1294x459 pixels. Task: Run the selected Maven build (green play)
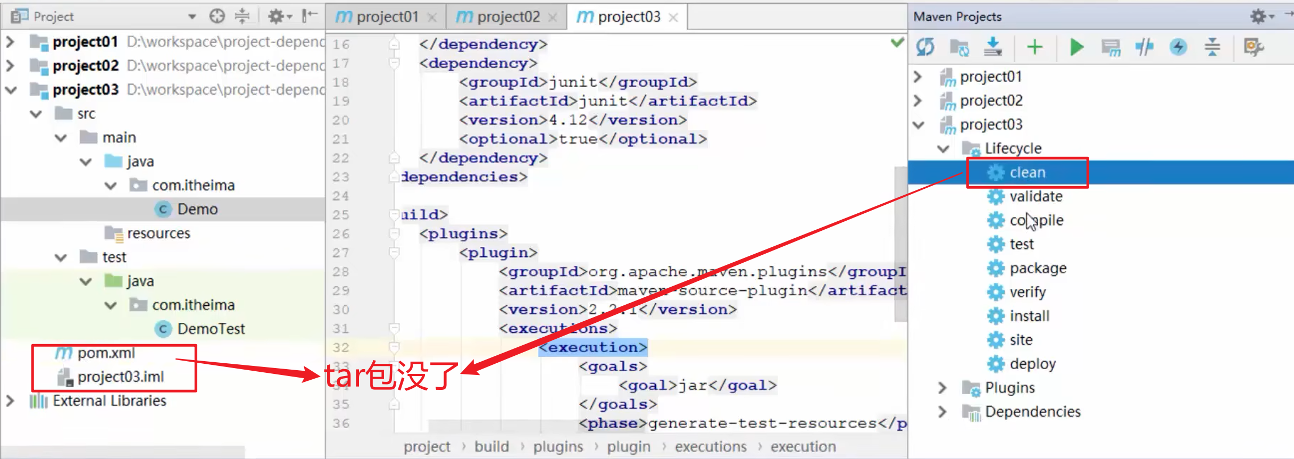coord(1076,47)
